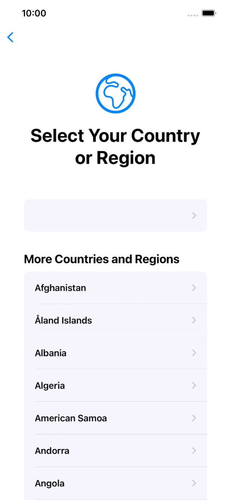Tap the battery icon in the status bar
The width and height of the screenshot is (231, 500).
coord(208,13)
